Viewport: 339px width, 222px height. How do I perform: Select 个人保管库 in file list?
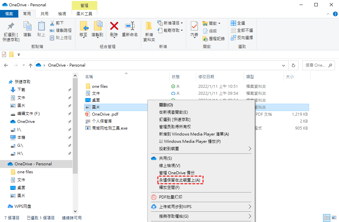pos(102,121)
